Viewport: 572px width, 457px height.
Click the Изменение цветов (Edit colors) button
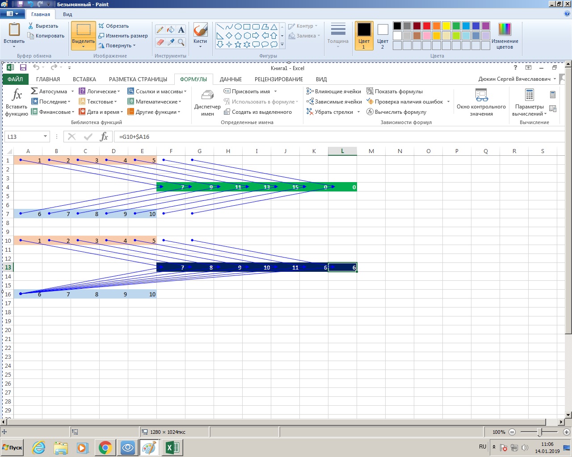[505, 36]
